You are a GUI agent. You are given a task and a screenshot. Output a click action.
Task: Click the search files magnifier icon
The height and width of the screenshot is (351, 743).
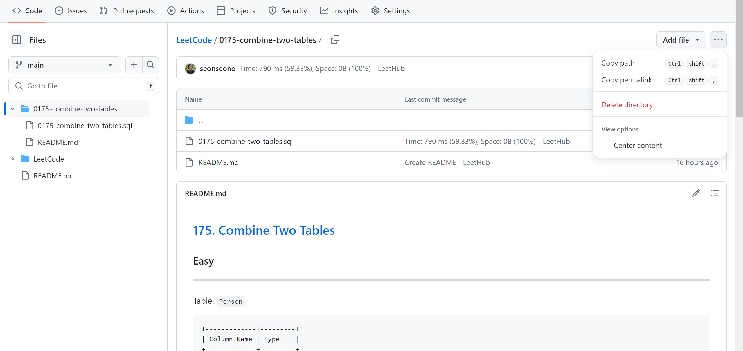tap(150, 65)
